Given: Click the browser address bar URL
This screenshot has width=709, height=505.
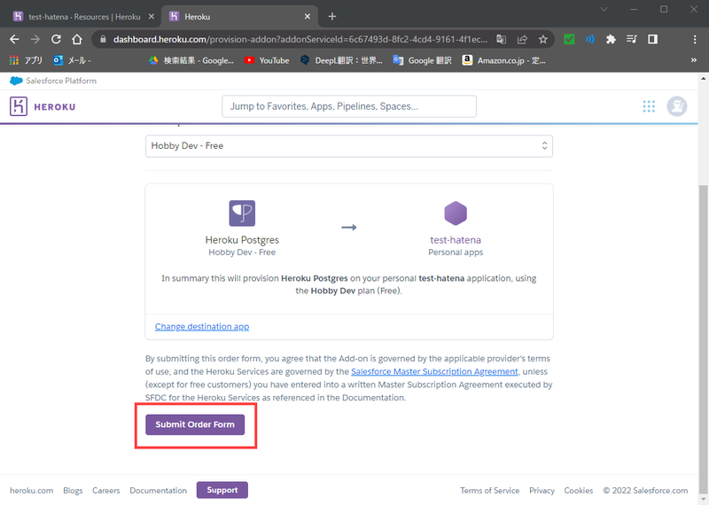Looking at the screenshot, I should tap(300, 39).
